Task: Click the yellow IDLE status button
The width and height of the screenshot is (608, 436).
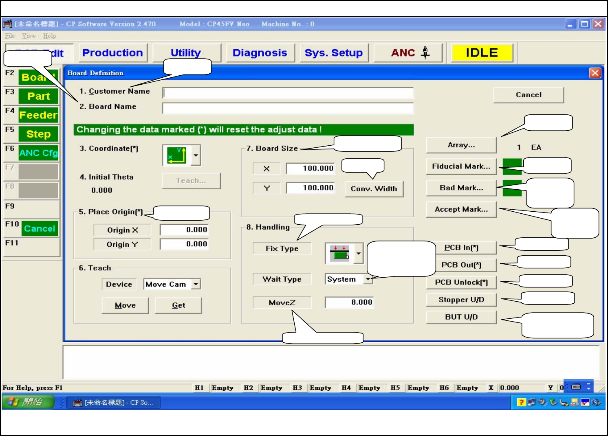Action: [482, 53]
